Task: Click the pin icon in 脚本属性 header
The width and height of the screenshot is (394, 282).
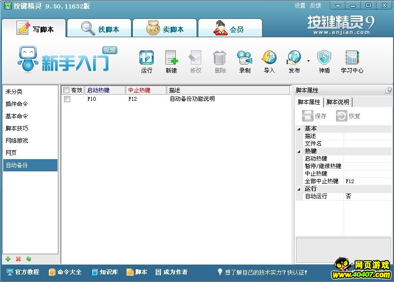Action: (x=388, y=90)
